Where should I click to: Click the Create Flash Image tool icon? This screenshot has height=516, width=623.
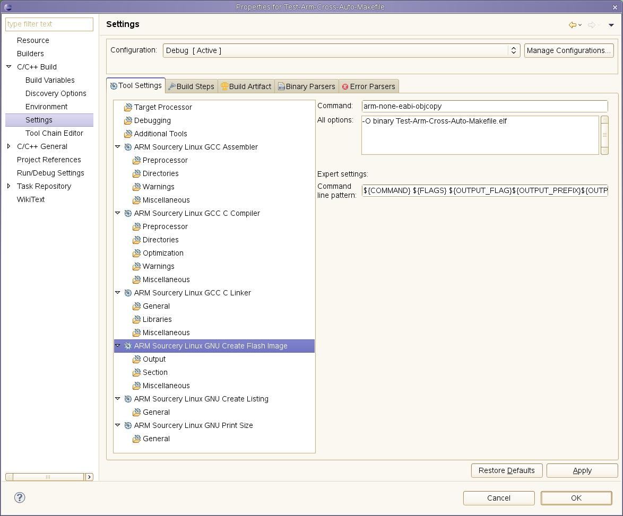pyautogui.click(x=128, y=346)
